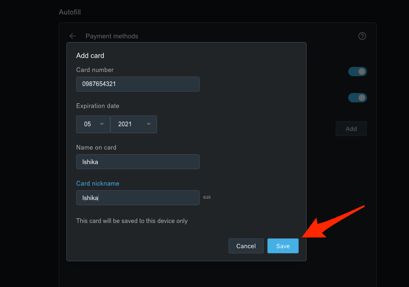Viewport: 409px width, 287px height.
Task: Toggle the upper payment methods switch
Action: tap(357, 72)
